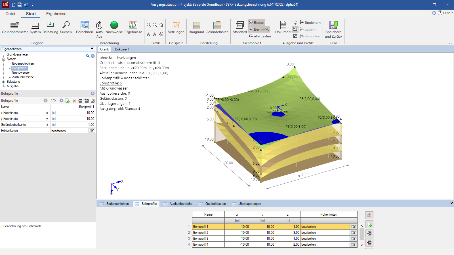454x255 pixels.
Task: Add table row with green plus icon
Action: click(369, 225)
